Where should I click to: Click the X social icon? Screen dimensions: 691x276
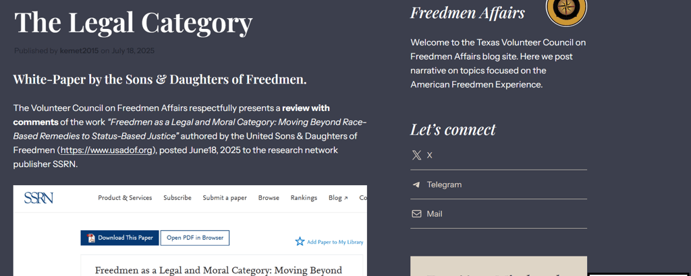click(x=416, y=155)
